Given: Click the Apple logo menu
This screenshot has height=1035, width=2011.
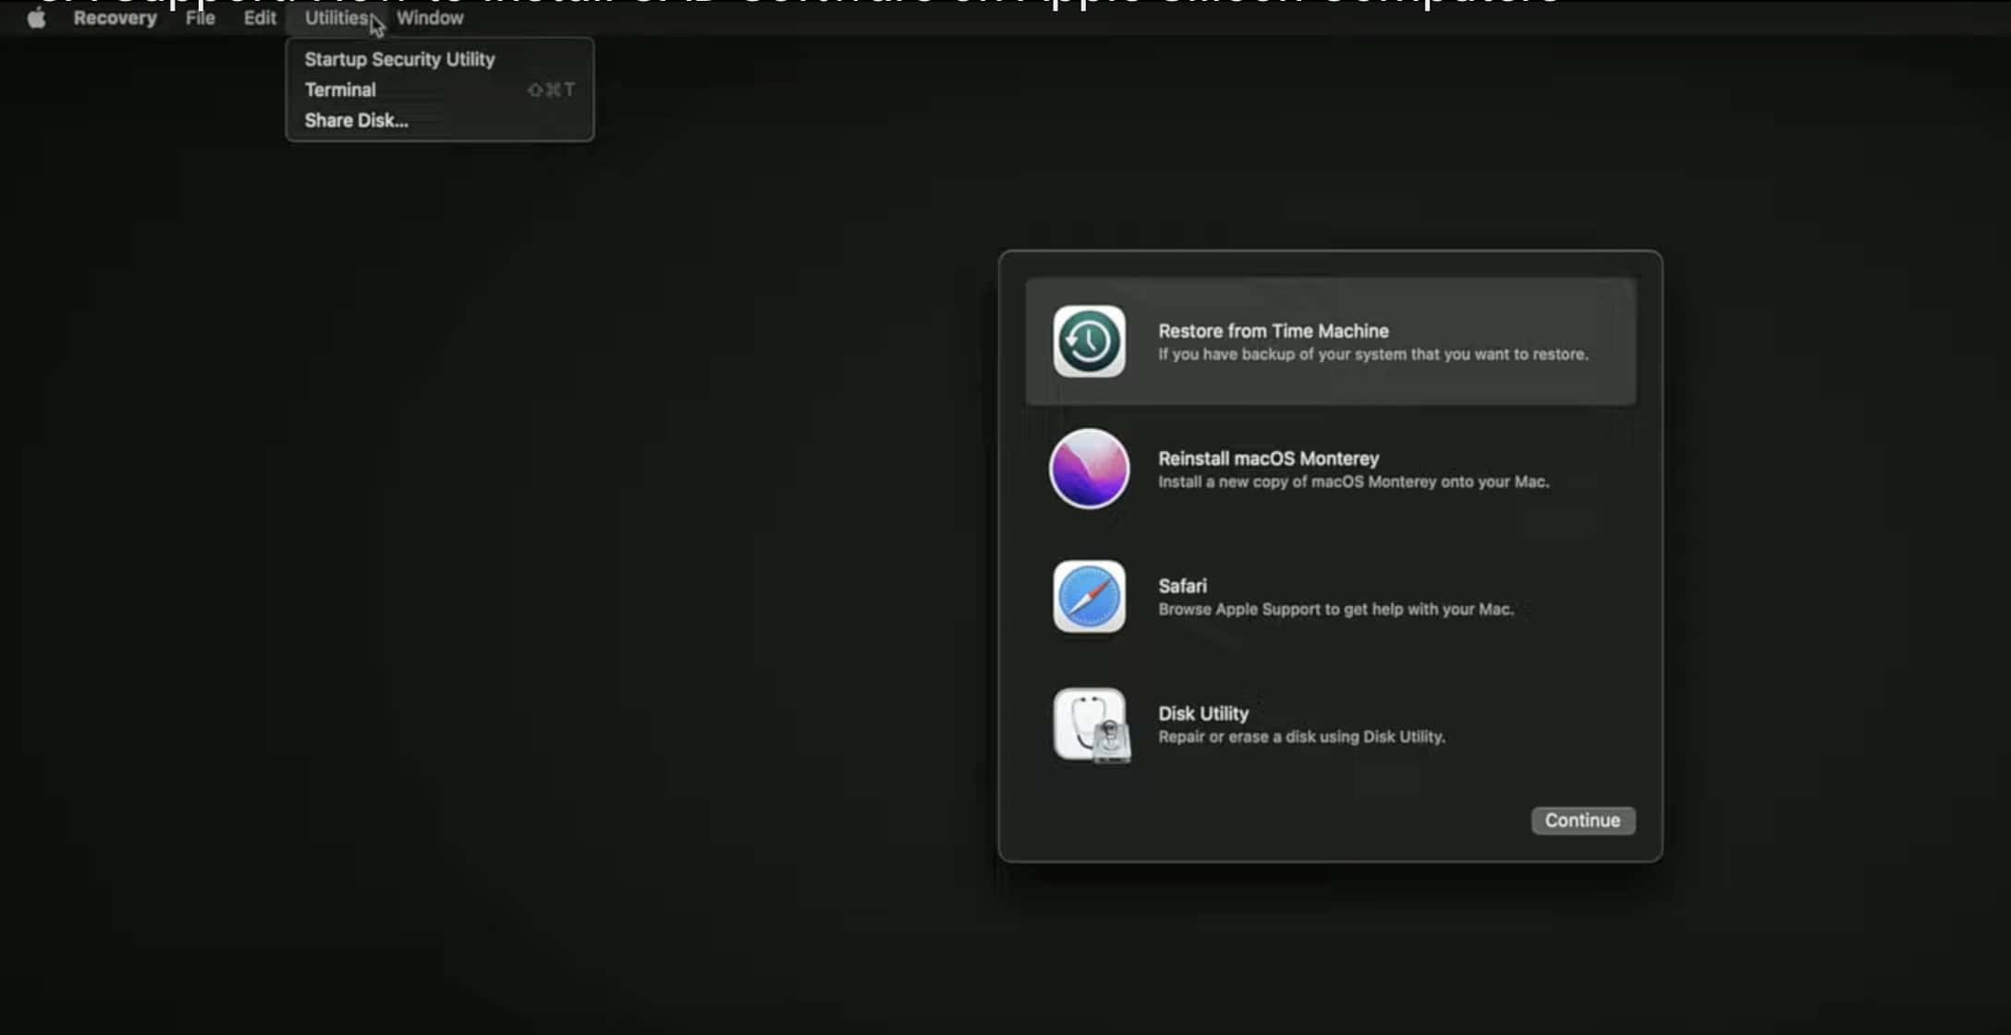Looking at the screenshot, I should tap(36, 18).
